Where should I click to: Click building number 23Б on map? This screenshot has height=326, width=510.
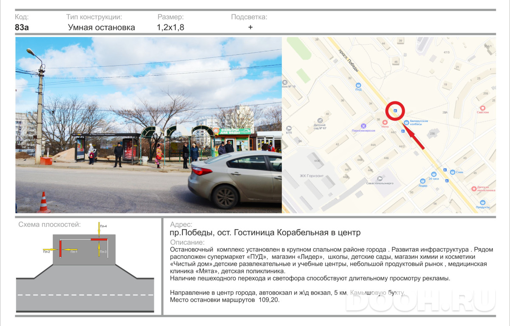tap(432, 134)
